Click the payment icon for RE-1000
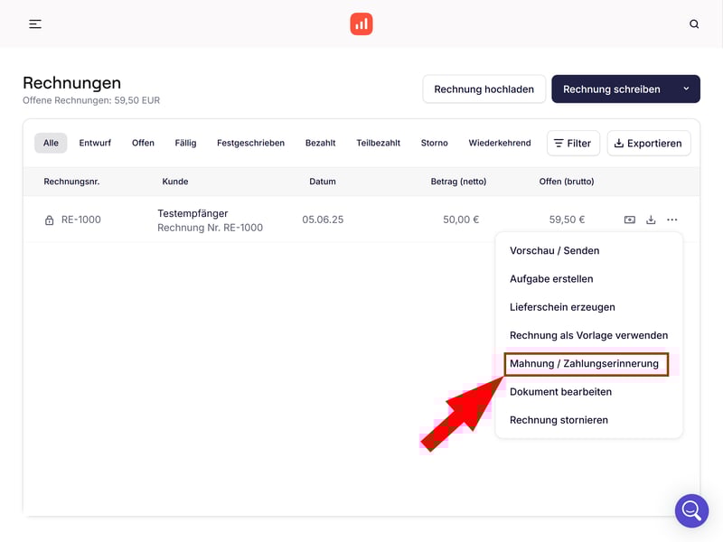 [630, 220]
